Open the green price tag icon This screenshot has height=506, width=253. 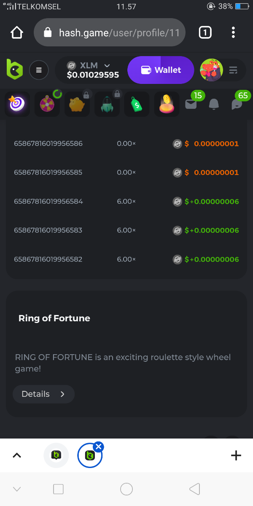click(137, 104)
